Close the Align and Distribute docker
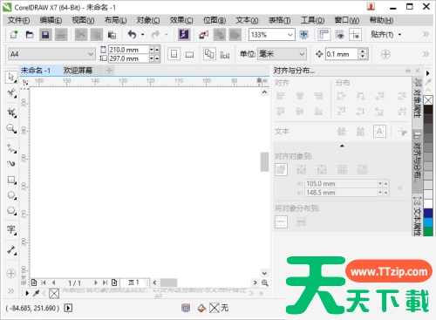Screen dimensions: 436x320 tap(418, 71)
